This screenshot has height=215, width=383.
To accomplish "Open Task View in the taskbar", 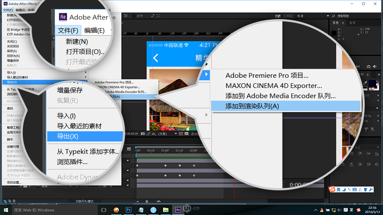I will point(103,209).
